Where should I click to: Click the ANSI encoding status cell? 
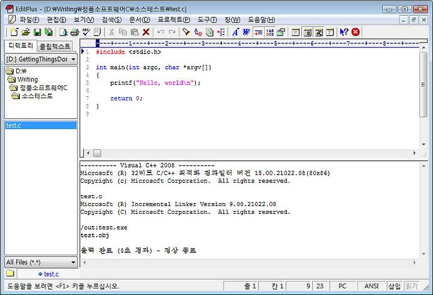(372, 286)
